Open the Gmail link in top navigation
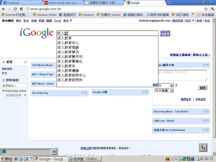The image size is (216, 162). 58,21
